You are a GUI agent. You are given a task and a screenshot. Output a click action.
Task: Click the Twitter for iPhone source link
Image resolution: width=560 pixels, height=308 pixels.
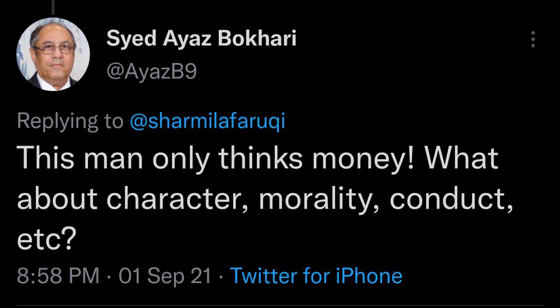click(315, 276)
